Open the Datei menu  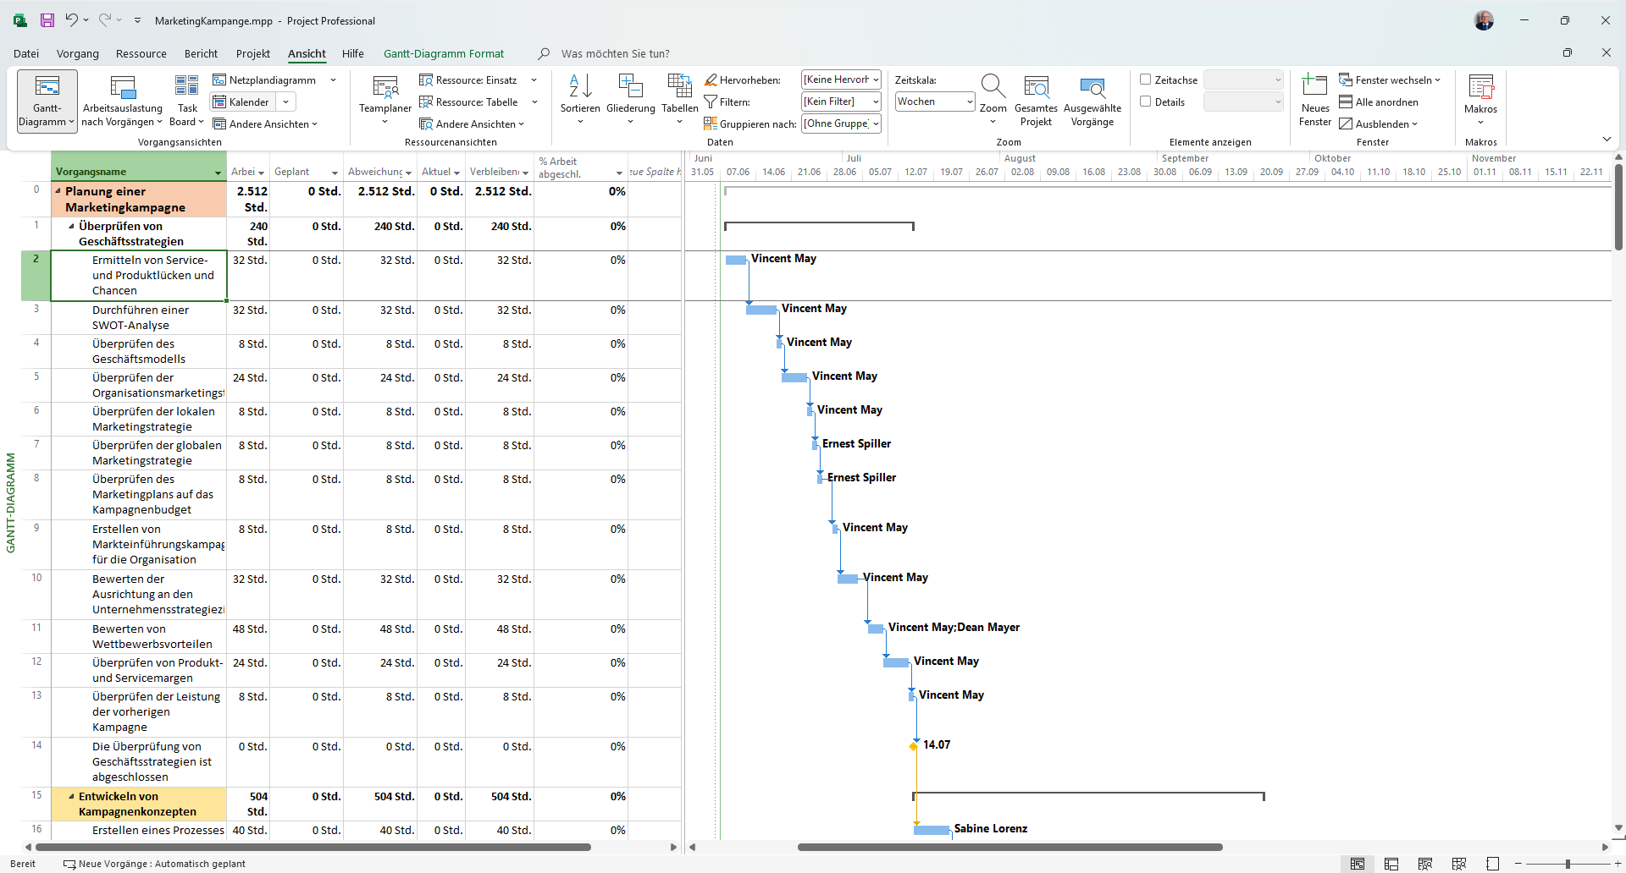click(x=26, y=53)
